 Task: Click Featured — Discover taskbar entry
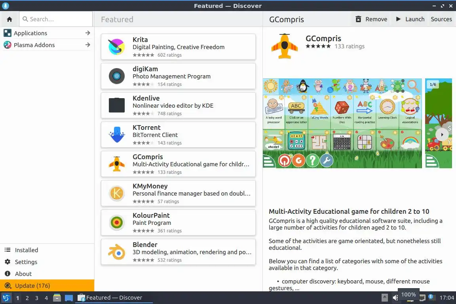point(114,298)
